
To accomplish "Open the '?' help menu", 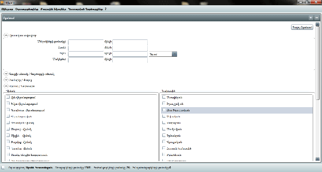I will coord(105,9).
